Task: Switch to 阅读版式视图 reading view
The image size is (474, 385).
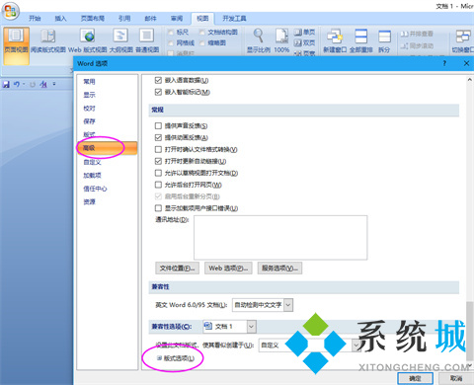Action: coord(48,41)
